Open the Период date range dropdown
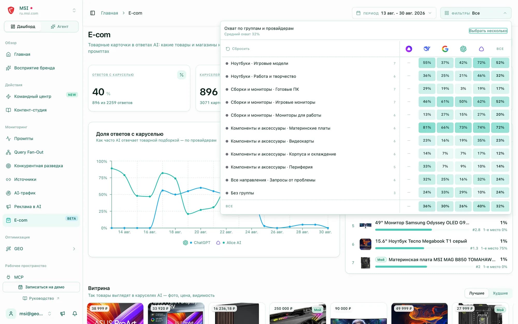The width and height of the screenshot is (518, 324). coord(394,13)
